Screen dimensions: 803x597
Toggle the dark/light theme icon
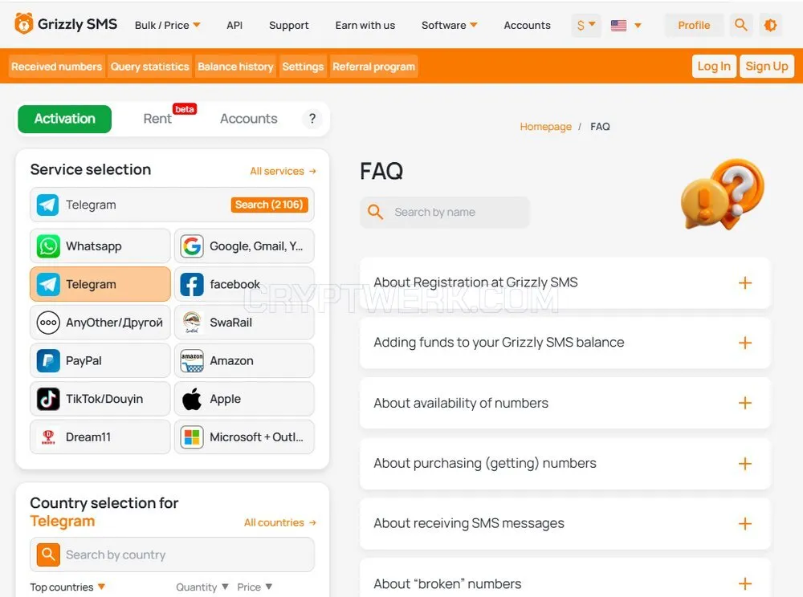tap(770, 25)
